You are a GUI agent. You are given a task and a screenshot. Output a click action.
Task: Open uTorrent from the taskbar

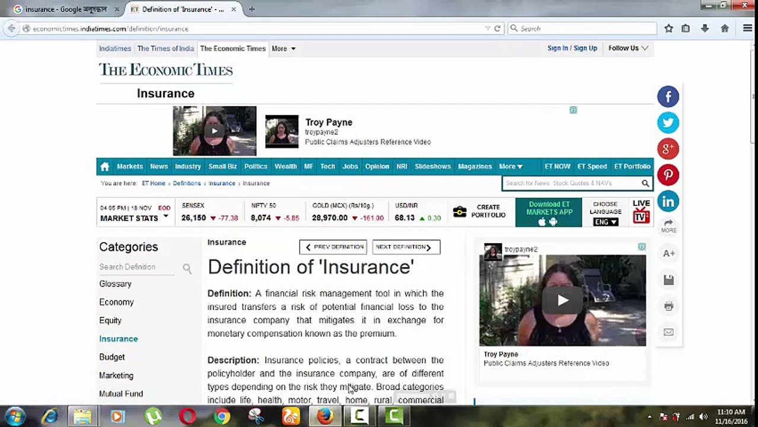tap(153, 417)
